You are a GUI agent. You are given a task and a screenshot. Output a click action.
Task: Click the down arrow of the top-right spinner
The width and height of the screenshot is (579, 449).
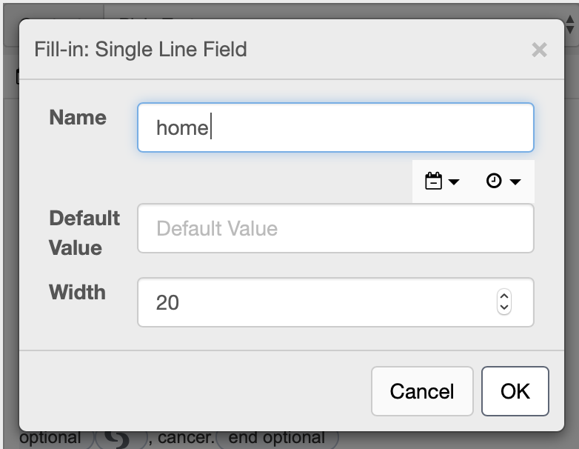[570, 30]
